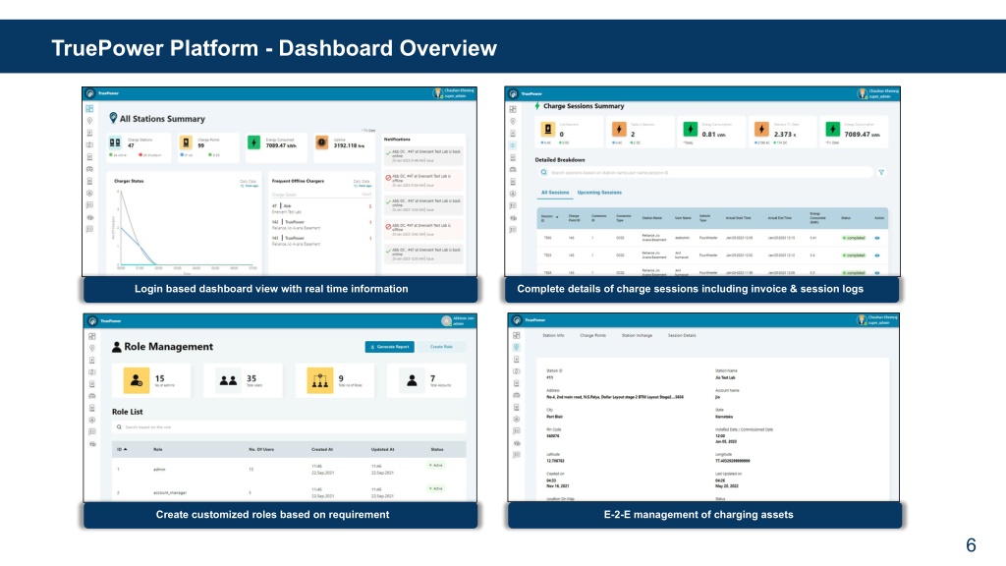Click the 7089.47 kWh icon on Charge Sessions
This screenshot has height=566, width=1006.
(833, 130)
